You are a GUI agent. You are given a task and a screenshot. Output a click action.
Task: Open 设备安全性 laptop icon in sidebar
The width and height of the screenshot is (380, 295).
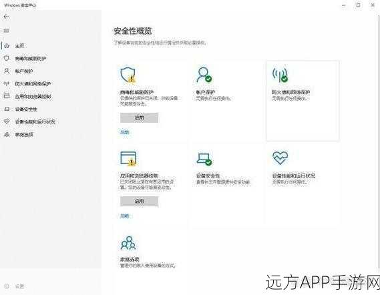pos(7,109)
